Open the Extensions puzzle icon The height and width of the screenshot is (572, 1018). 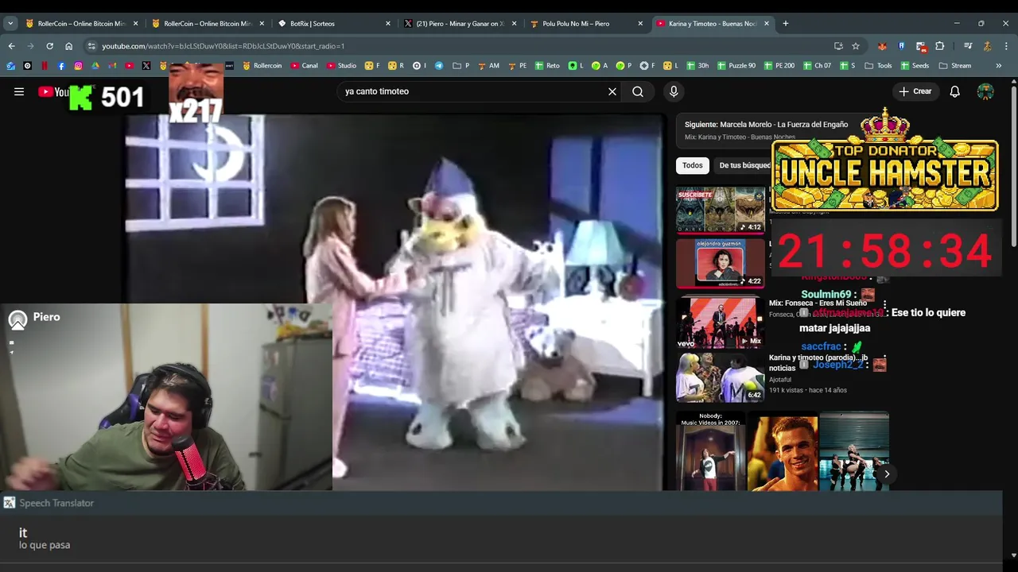coord(939,46)
